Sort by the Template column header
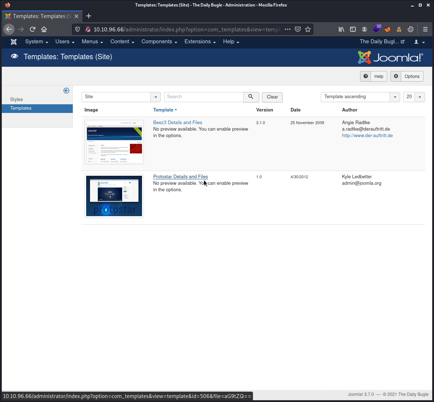 165,110
